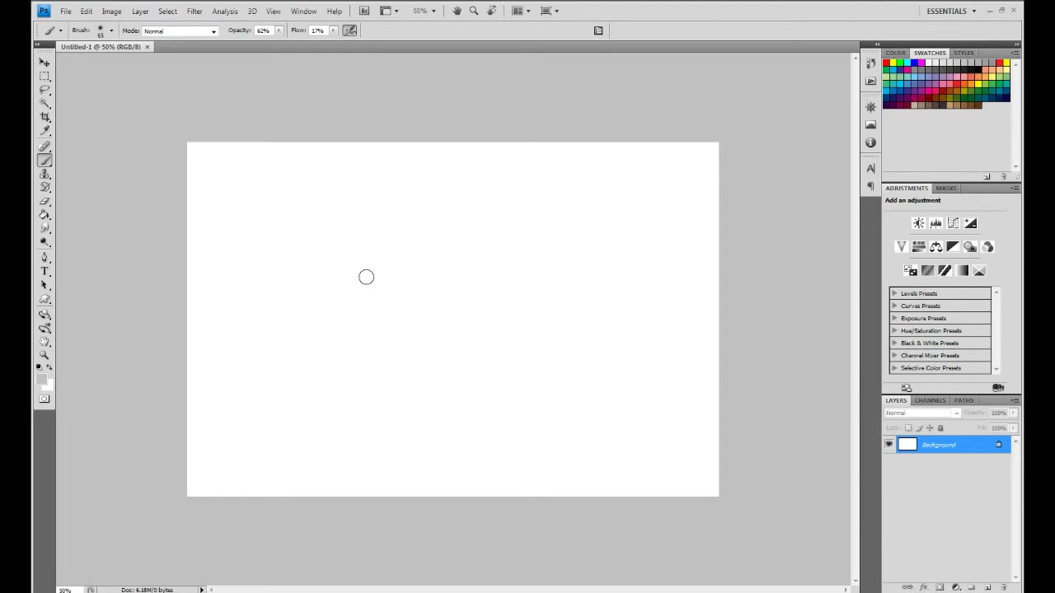Screen dimensions: 1055x593
Task: Launch Bridge from the application bar
Action: point(364,11)
